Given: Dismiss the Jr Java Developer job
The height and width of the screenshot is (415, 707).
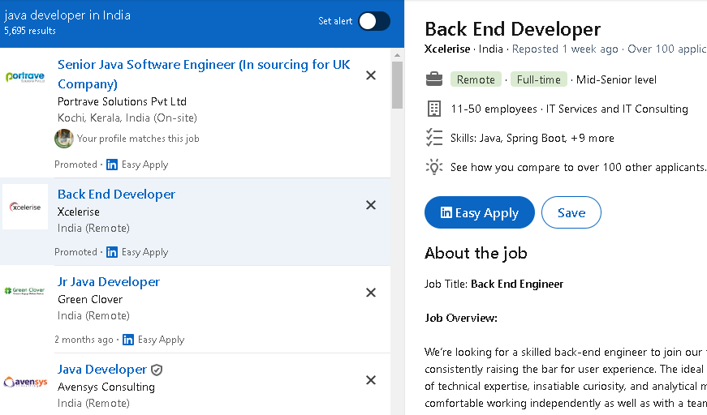Looking at the screenshot, I should coord(371,293).
